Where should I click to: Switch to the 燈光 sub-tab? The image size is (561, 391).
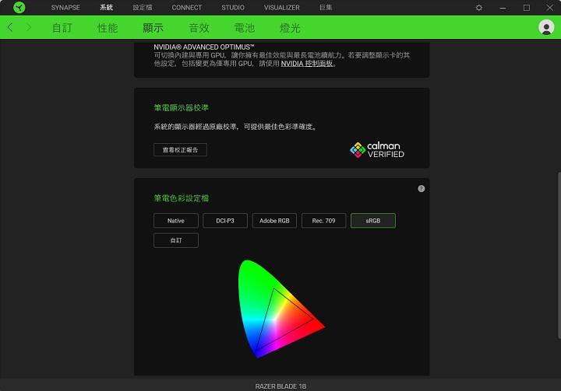[x=290, y=28]
